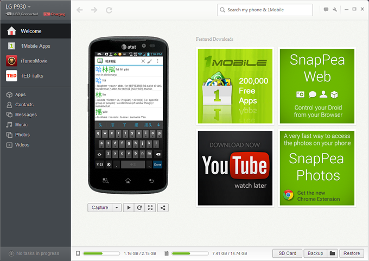Open TED Talks in sidebar
Viewport: 369px width, 261px height.
pyautogui.click(x=35, y=75)
